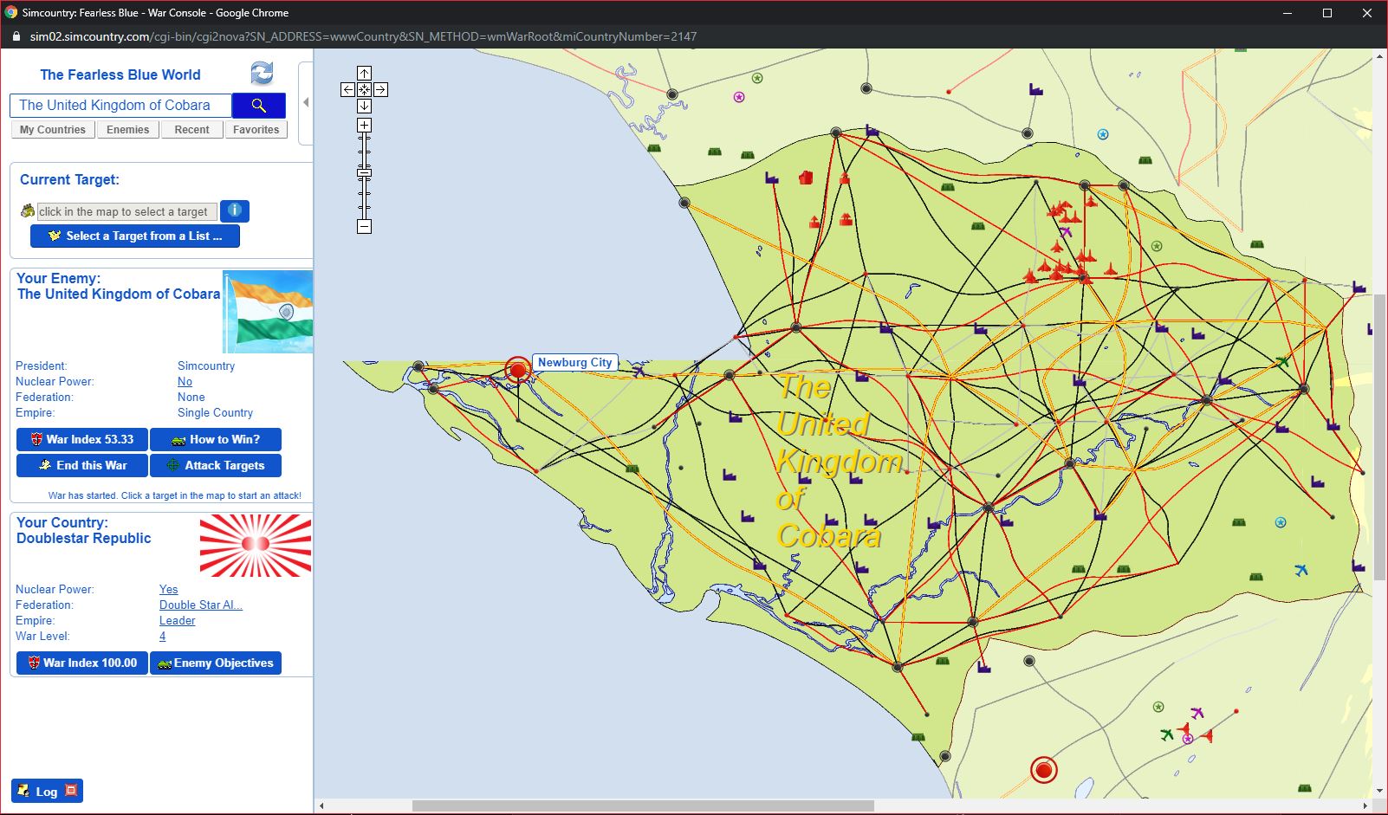Open Enemy Objectives
This screenshot has height=815, width=1388.
pos(216,663)
